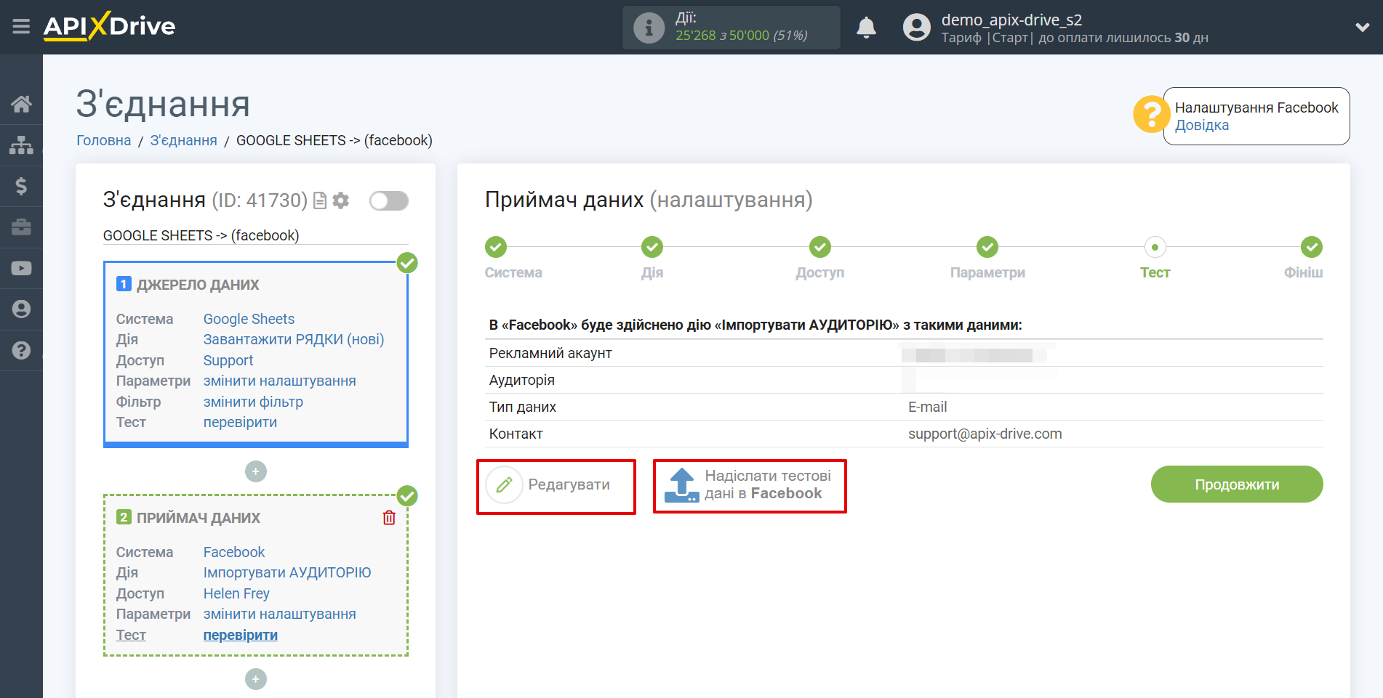Go to Параметри step
The image size is (1383, 698).
tap(987, 247)
